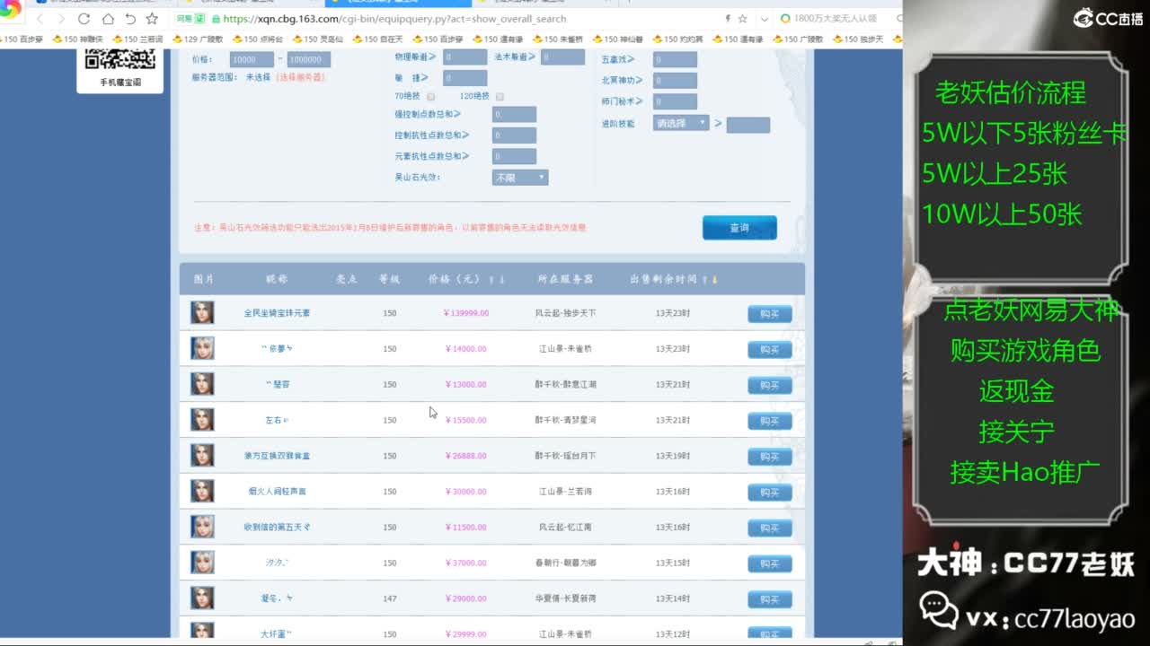Click the browser back arrow
This screenshot has width=1150, height=646.
tap(40, 19)
